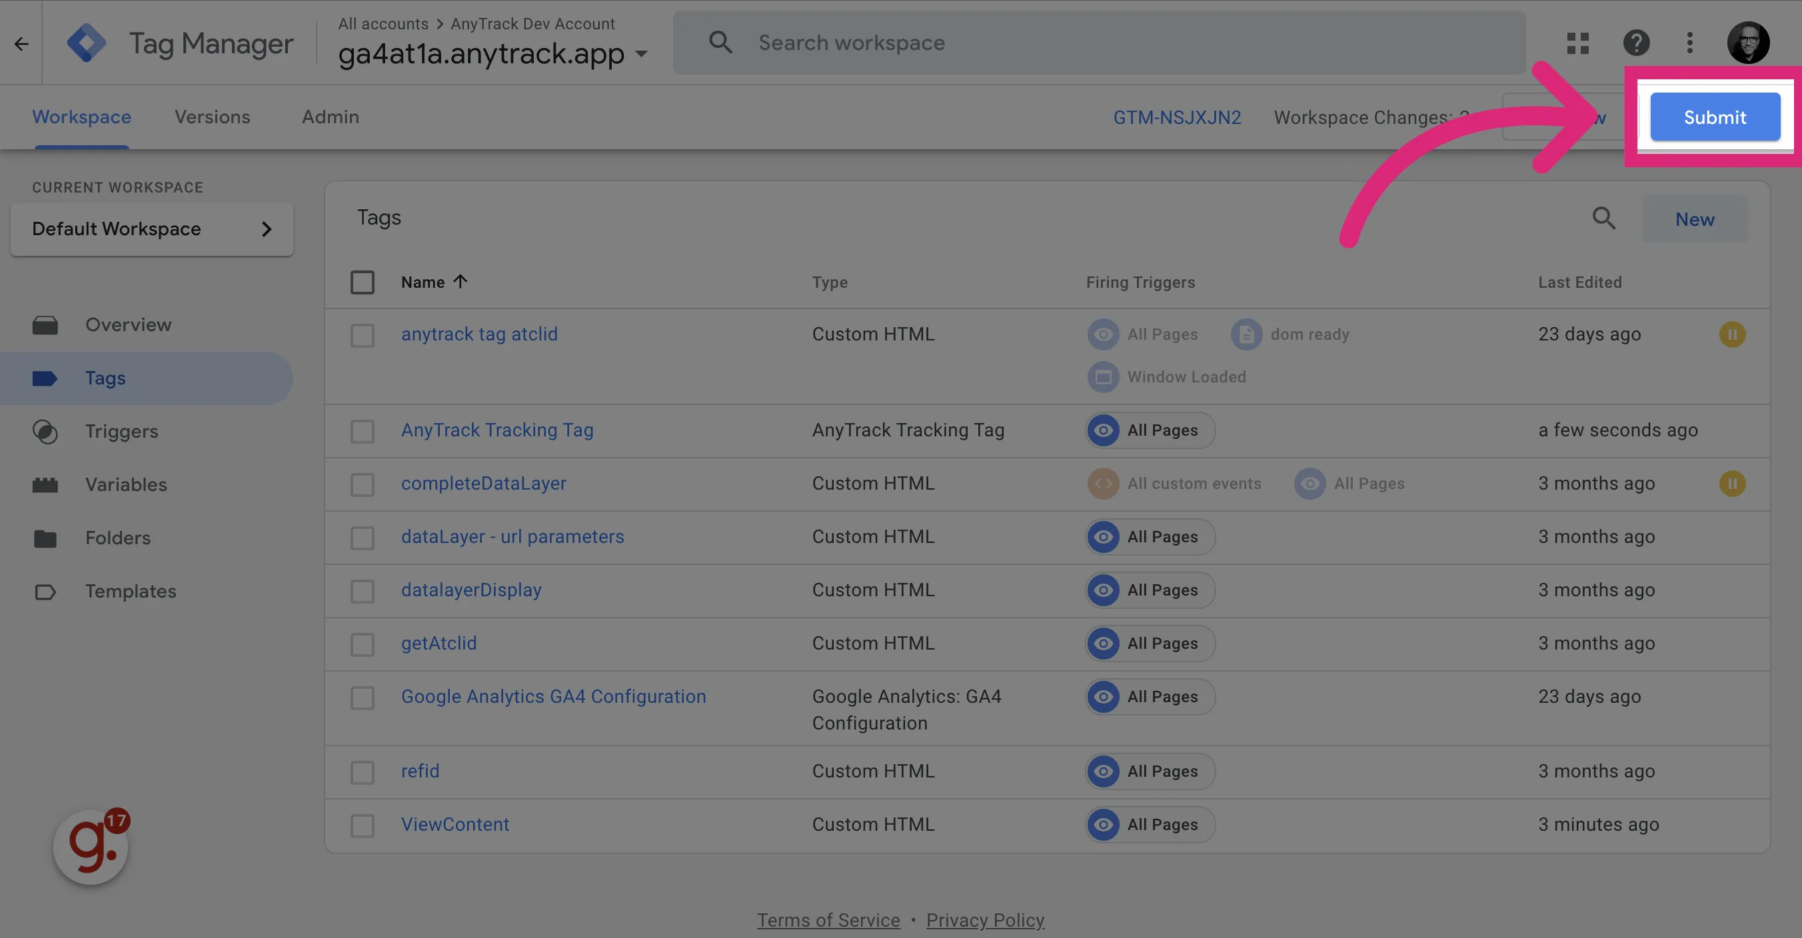Image resolution: width=1802 pixels, height=938 pixels.
Task: Click the Name sort arrow
Action: click(460, 282)
